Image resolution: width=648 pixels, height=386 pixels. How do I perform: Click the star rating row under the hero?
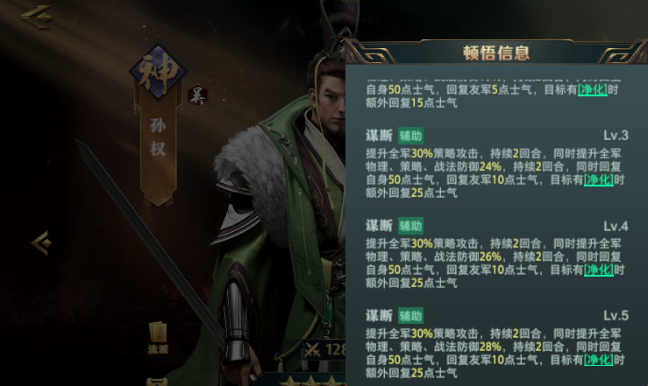pos(312,381)
